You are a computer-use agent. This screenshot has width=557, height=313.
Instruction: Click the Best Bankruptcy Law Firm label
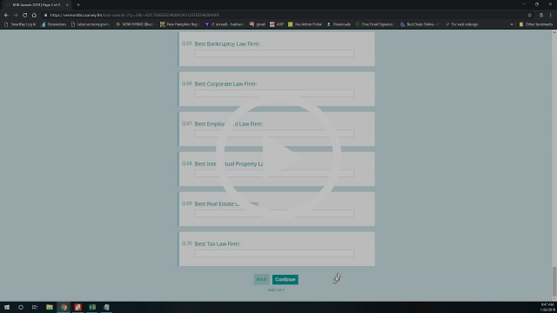click(227, 44)
